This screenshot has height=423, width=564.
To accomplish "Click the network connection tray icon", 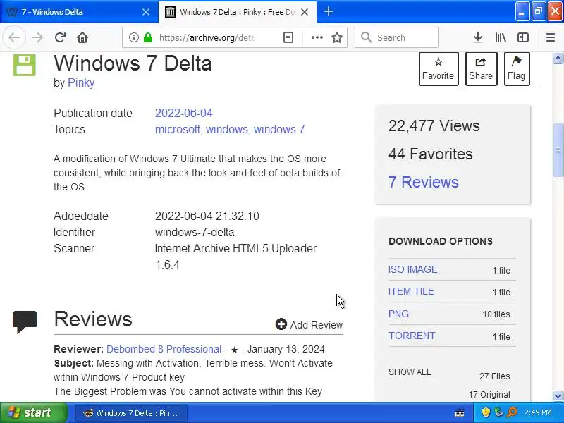I will (498, 412).
